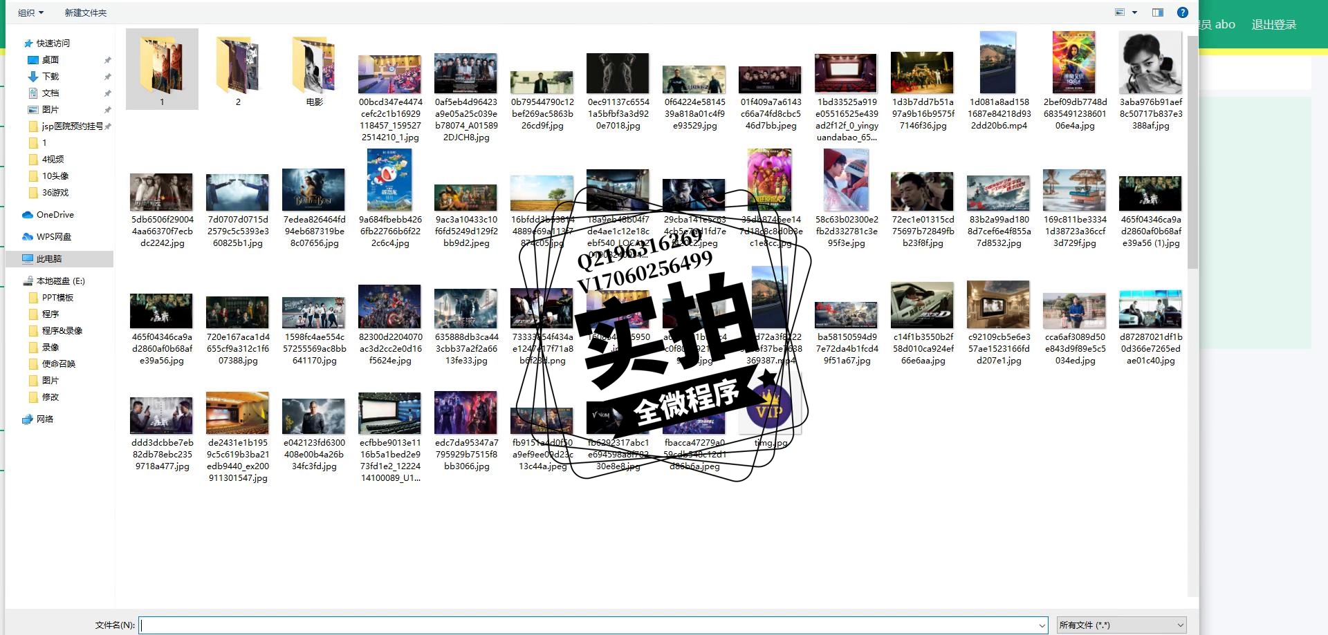Select the 4视频 folder in sidebar

click(53, 160)
